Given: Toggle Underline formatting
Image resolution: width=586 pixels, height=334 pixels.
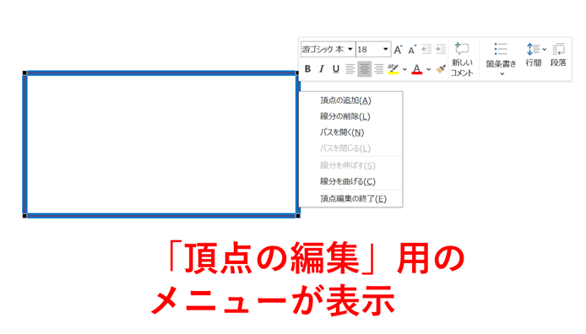Looking at the screenshot, I should [x=335, y=69].
